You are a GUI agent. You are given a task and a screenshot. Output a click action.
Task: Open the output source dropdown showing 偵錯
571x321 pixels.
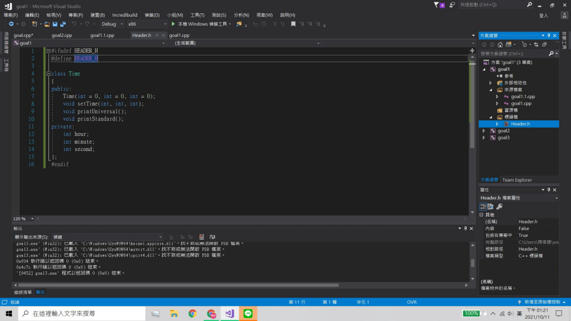point(107,237)
